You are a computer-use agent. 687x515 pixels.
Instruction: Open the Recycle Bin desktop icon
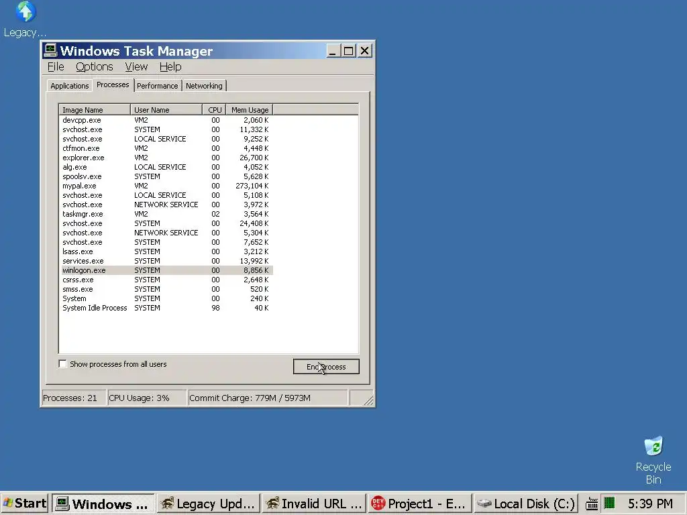click(x=653, y=460)
